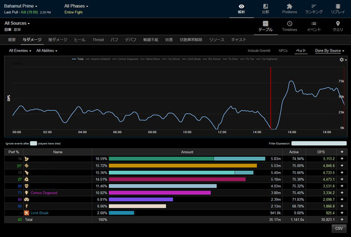
Task: Sort the table by the Active column
Action: (294, 152)
